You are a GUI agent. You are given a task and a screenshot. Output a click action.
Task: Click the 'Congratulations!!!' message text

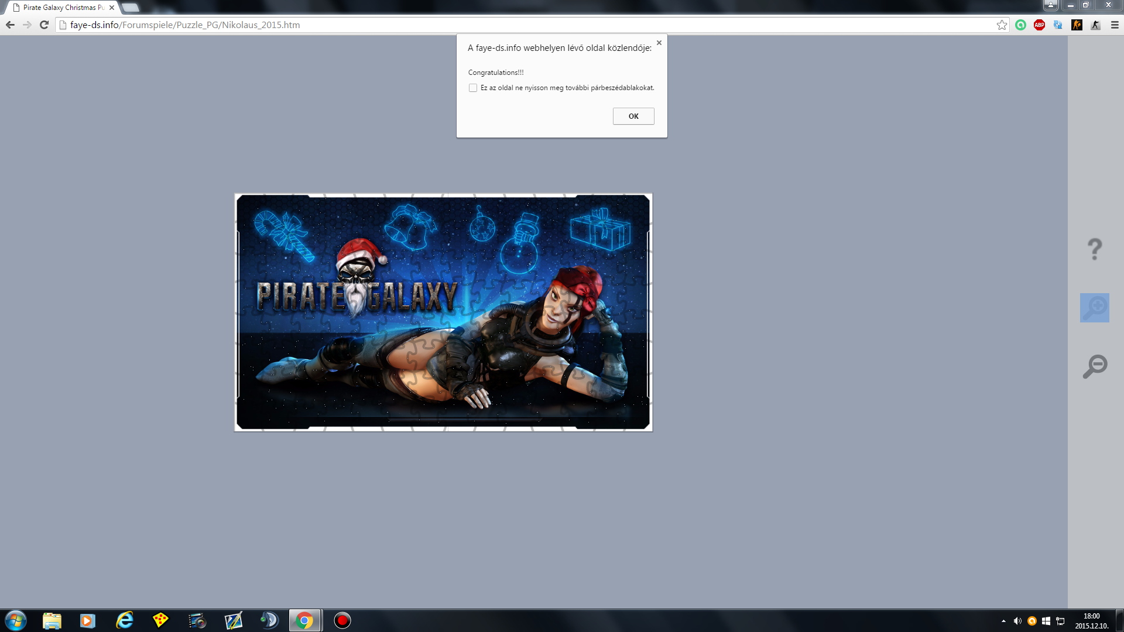496,73
